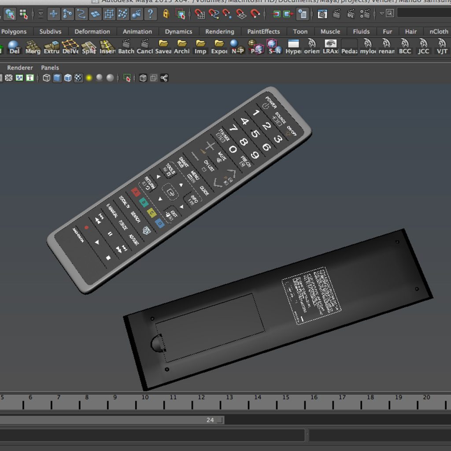Click the Del shelf button

coord(14,46)
